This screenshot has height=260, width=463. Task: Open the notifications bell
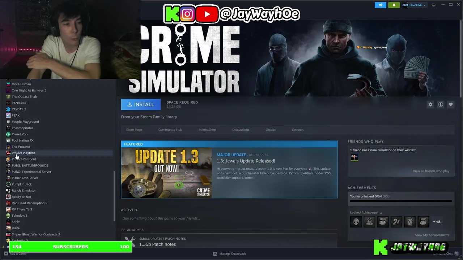[x=394, y=5]
